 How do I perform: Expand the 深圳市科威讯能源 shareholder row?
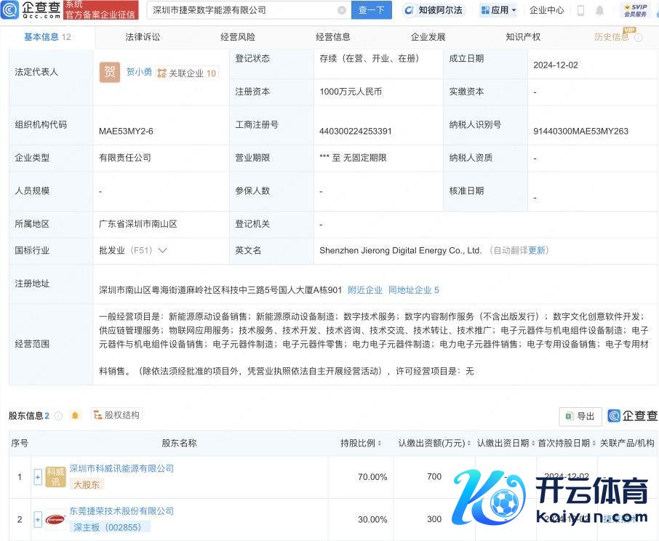coord(38,477)
